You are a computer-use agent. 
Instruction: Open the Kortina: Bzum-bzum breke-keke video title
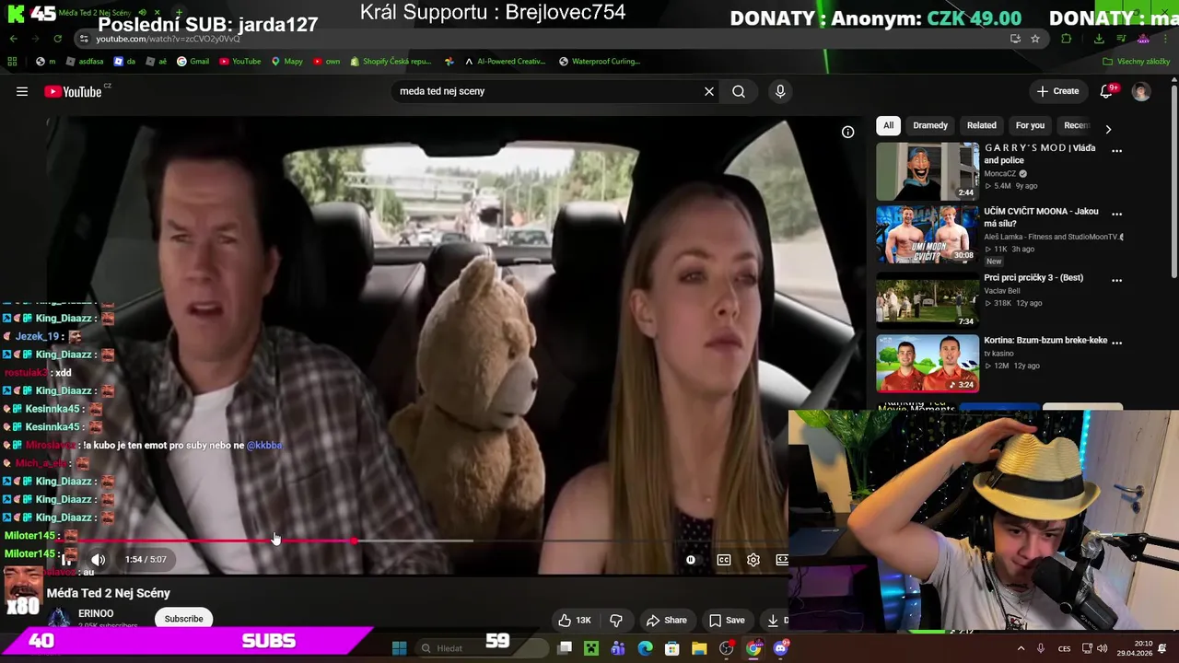1045,340
